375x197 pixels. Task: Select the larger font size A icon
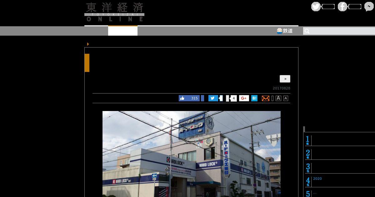tap(278, 98)
